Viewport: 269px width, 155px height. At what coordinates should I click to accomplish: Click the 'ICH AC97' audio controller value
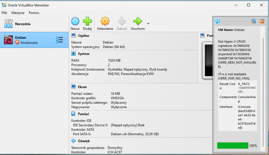(x=115, y=152)
